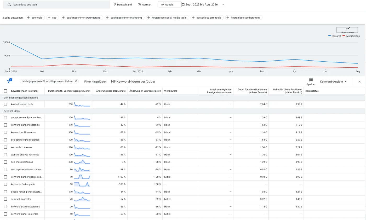Click the location pin icon beside Deutschland
The width and height of the screenshot is (366, 220).
pyautogui.click(x=115, y=4)
